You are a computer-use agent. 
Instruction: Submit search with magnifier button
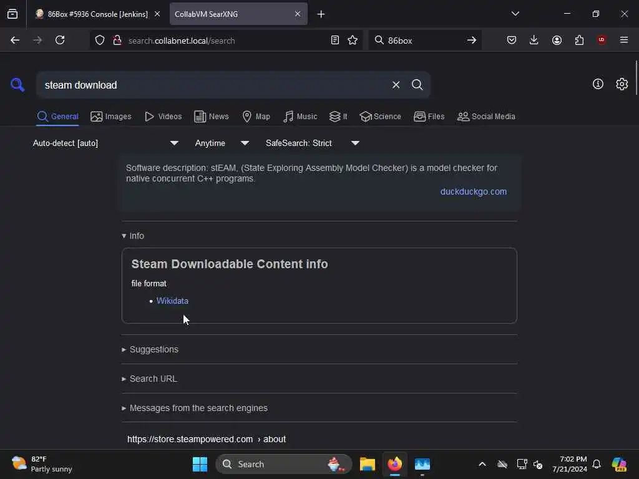click(417, 85)
